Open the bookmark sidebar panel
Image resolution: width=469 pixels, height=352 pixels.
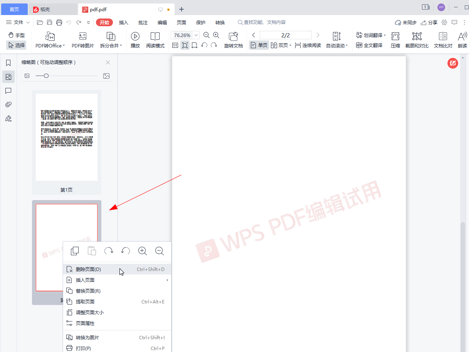(x=8, y=63)
